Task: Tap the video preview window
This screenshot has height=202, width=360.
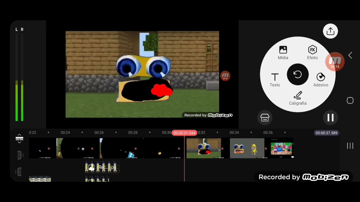Action: tap(142, 74)
